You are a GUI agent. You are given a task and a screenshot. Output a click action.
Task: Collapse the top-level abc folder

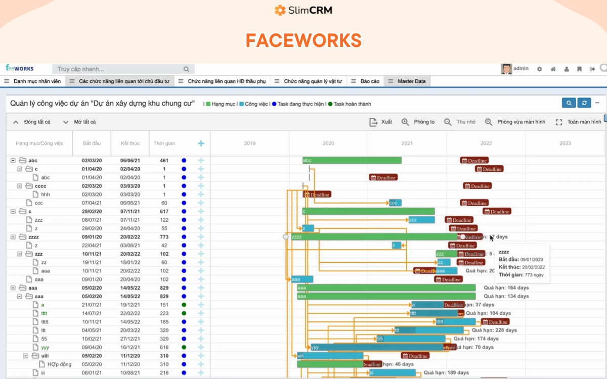(x=13, y=161)
